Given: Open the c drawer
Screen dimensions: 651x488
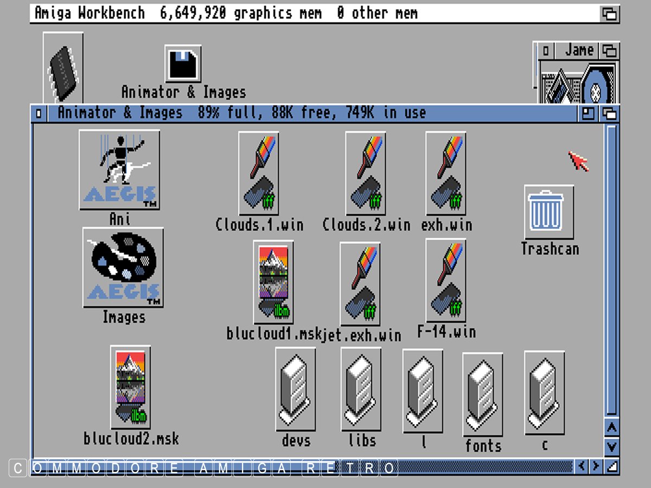Looking at the screenshot, I should [544, 393].
